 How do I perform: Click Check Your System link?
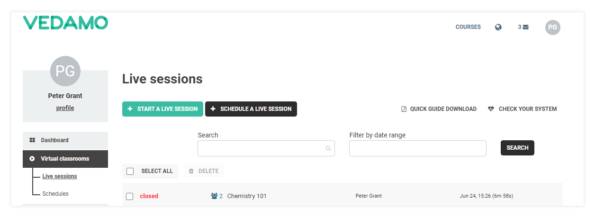pos(522,109)
